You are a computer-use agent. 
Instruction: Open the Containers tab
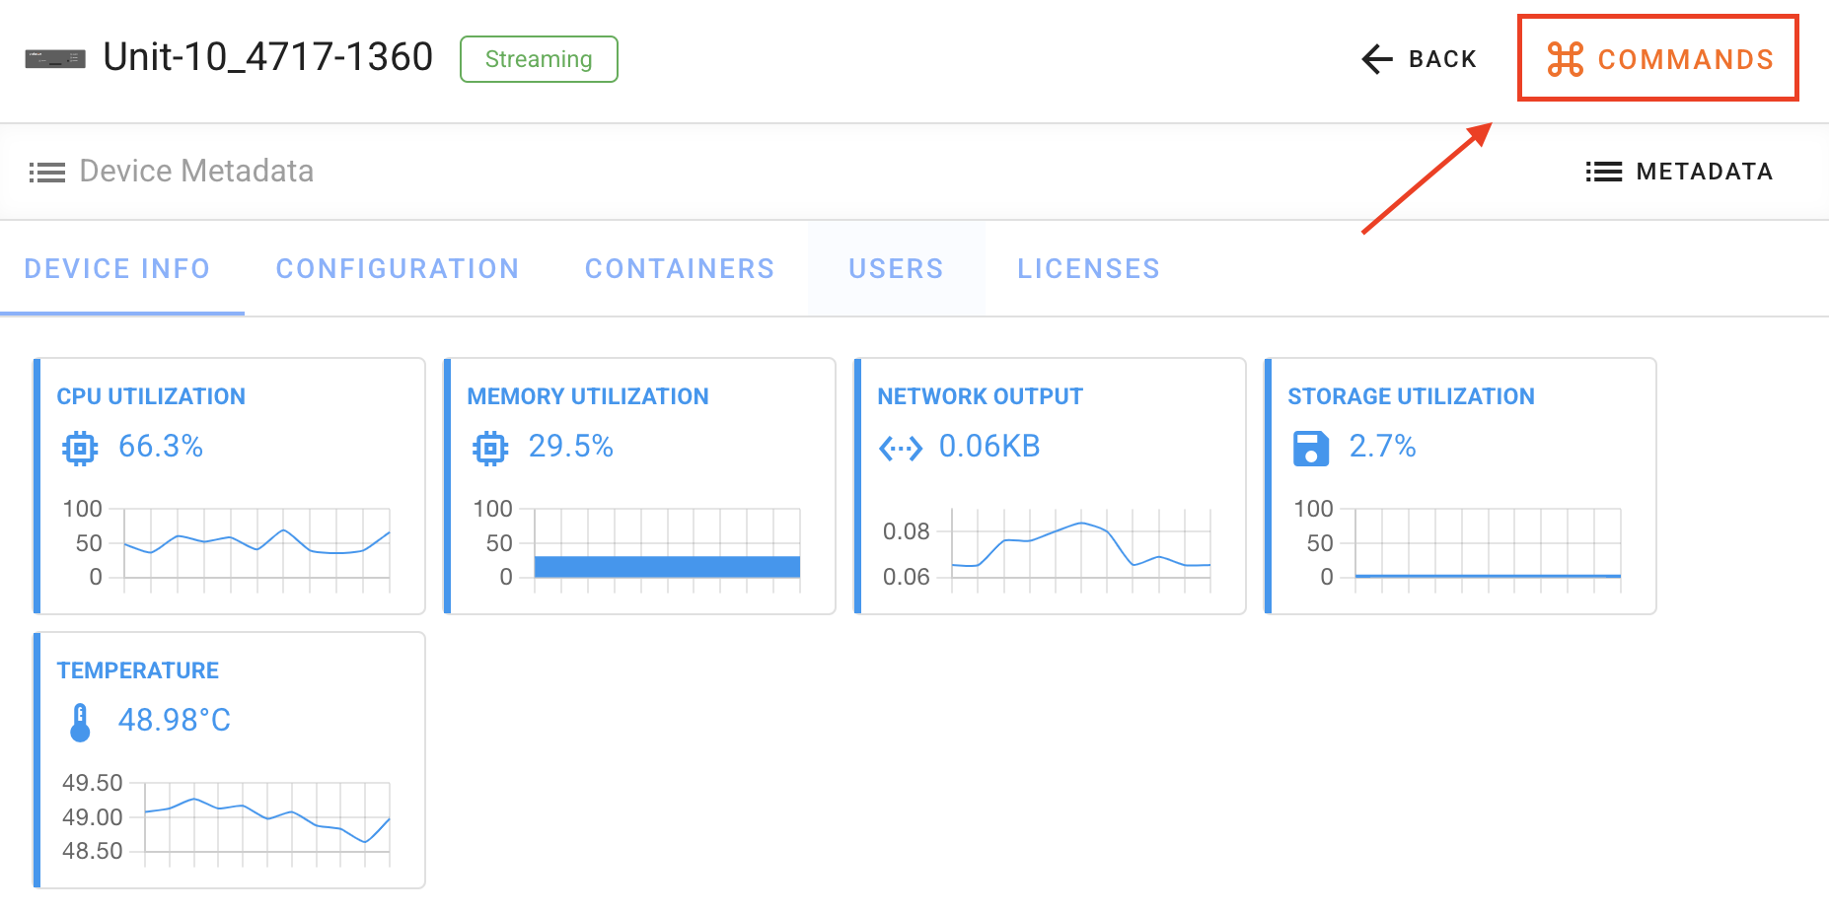680,268
